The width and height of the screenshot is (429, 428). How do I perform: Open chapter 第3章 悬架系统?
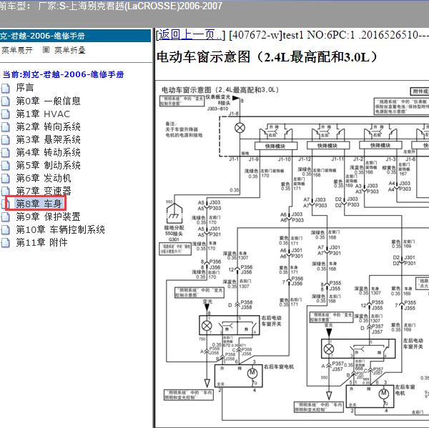[x=48, y=139]
